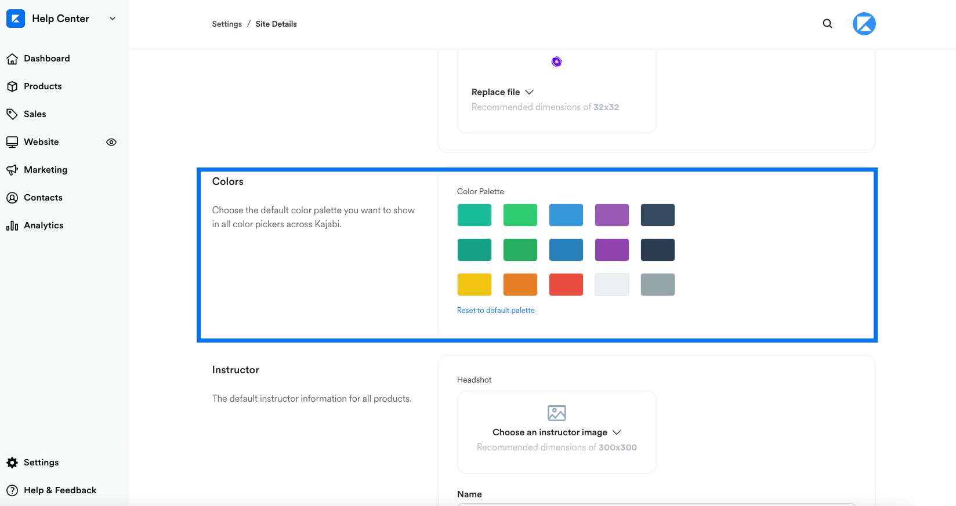Click the Settings gear icon

pyautogui.click(x=12, y=463)
